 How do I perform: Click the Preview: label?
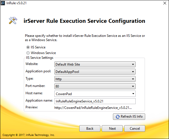pos(32,107)
